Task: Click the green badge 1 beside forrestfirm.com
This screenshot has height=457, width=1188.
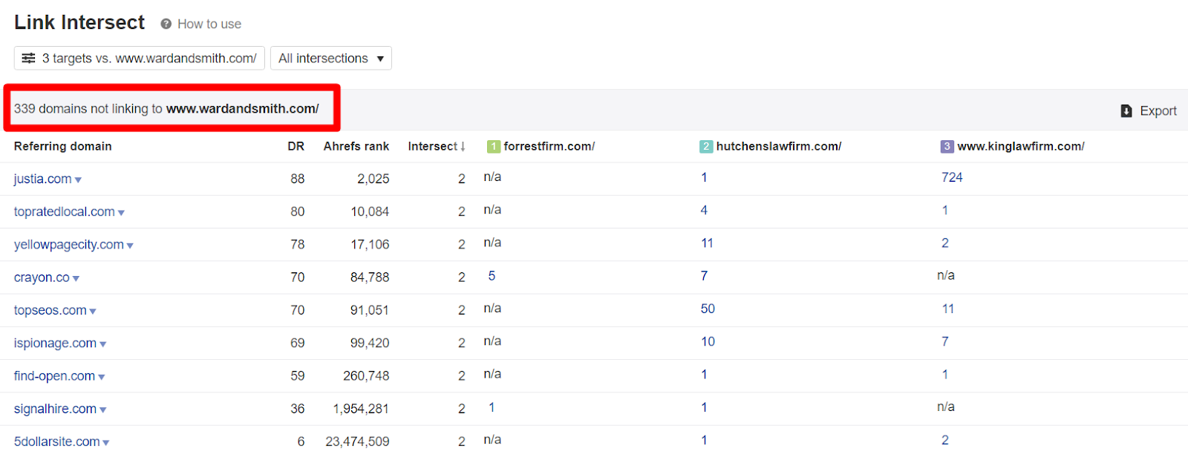Action: pyautogui.click(x=494, y=147)
